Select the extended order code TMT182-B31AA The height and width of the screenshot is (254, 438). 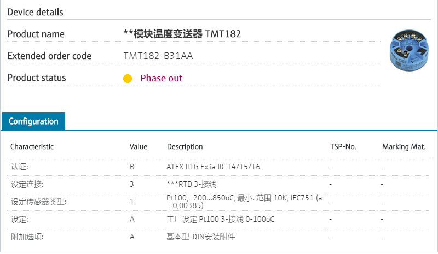(x=158, y=56)
